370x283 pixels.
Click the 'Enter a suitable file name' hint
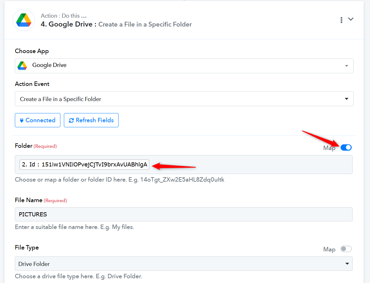click(x=74, y=227)
